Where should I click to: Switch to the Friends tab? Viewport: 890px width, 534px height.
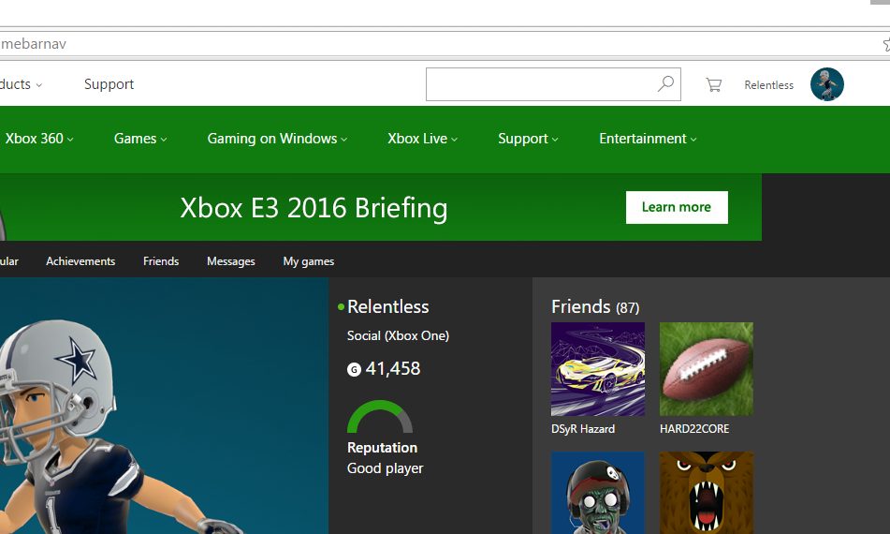coord(161,261)
